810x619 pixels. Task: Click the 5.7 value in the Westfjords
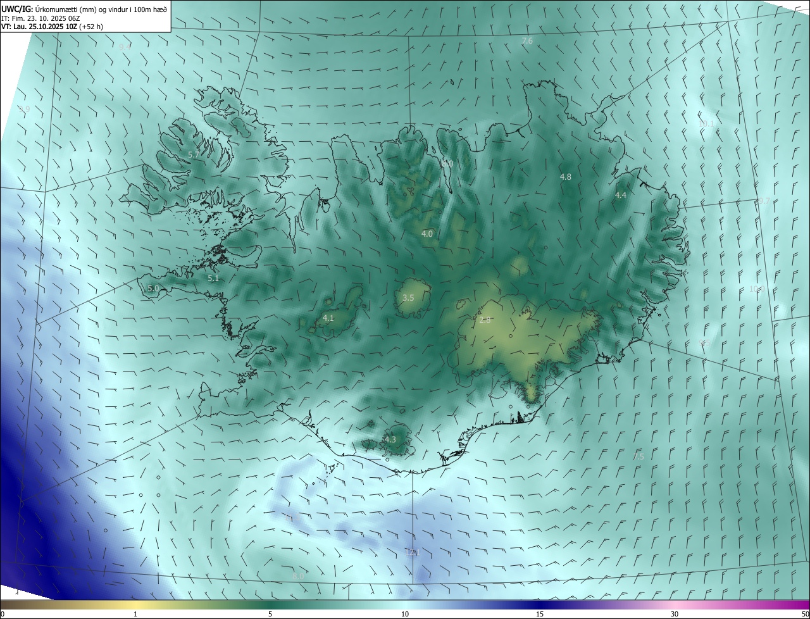click(x=194, y=154)
